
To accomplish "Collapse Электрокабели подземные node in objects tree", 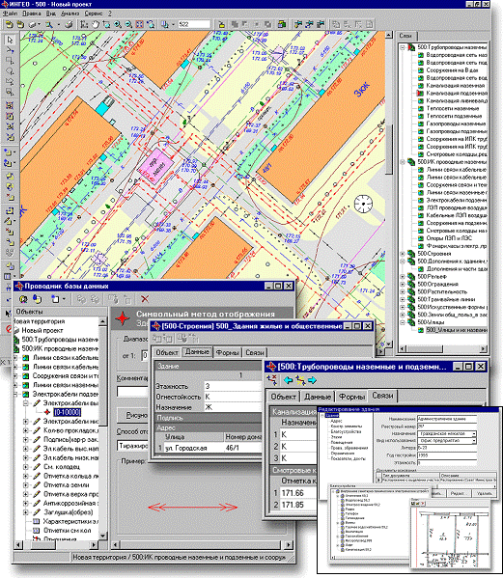I will (x=15, y=394).
